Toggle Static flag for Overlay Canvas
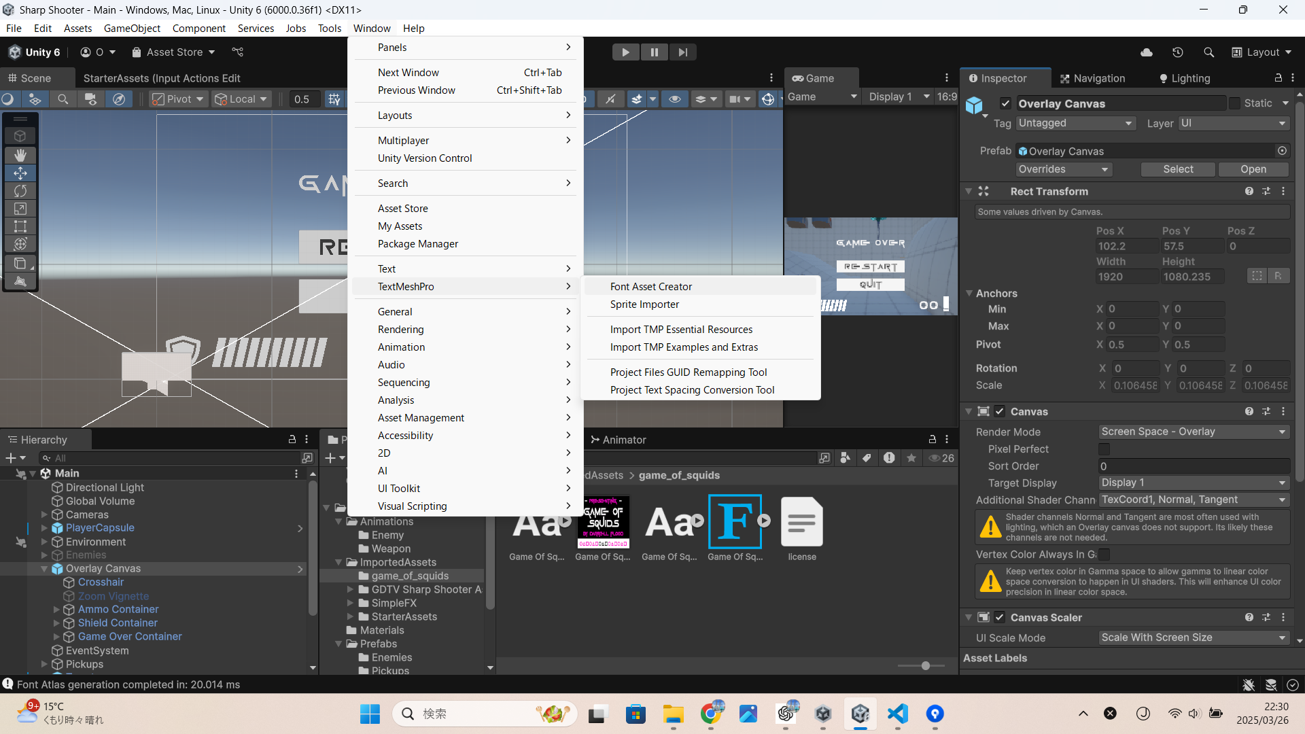The width and height of the screenshot is (1305, 734). point(1236,103)
